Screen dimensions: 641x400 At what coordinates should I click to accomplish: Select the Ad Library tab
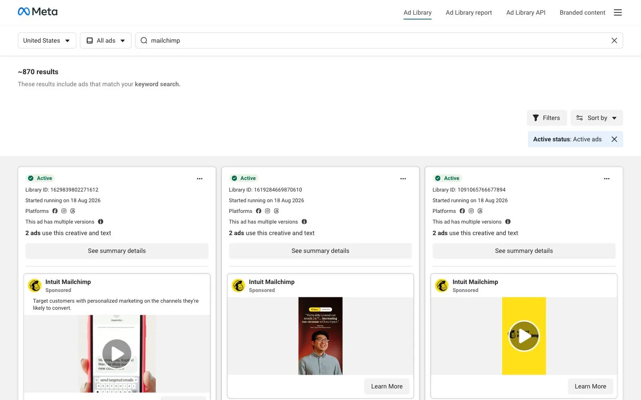click(x=418, y=12)
